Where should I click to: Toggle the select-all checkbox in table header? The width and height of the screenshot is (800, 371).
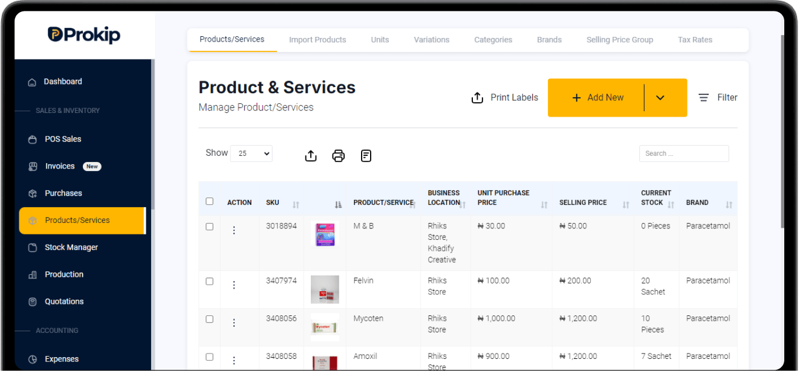[209, 201]
